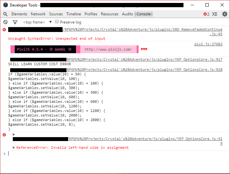Click the red error count indicator

[x=206, y=14]
